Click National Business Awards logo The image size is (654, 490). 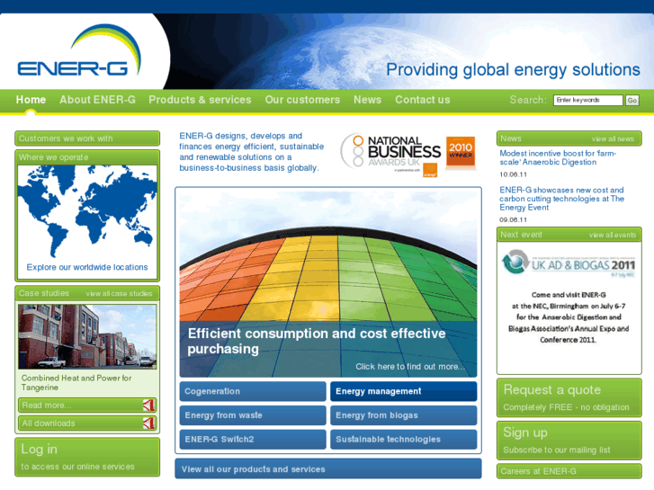390,155
